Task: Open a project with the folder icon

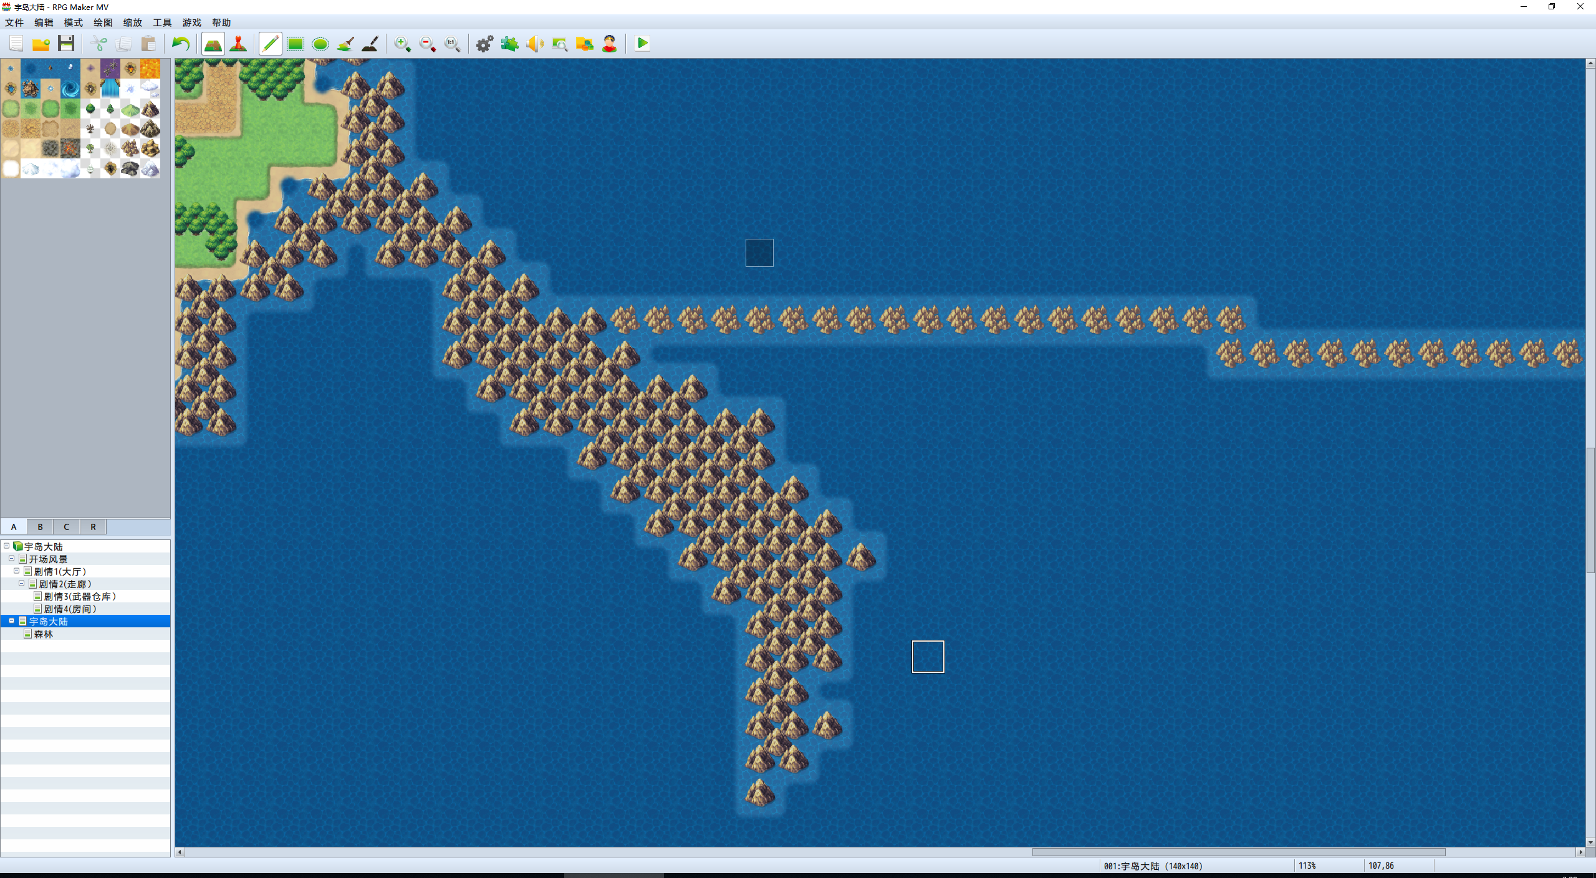Action: [x=41, y=44]
